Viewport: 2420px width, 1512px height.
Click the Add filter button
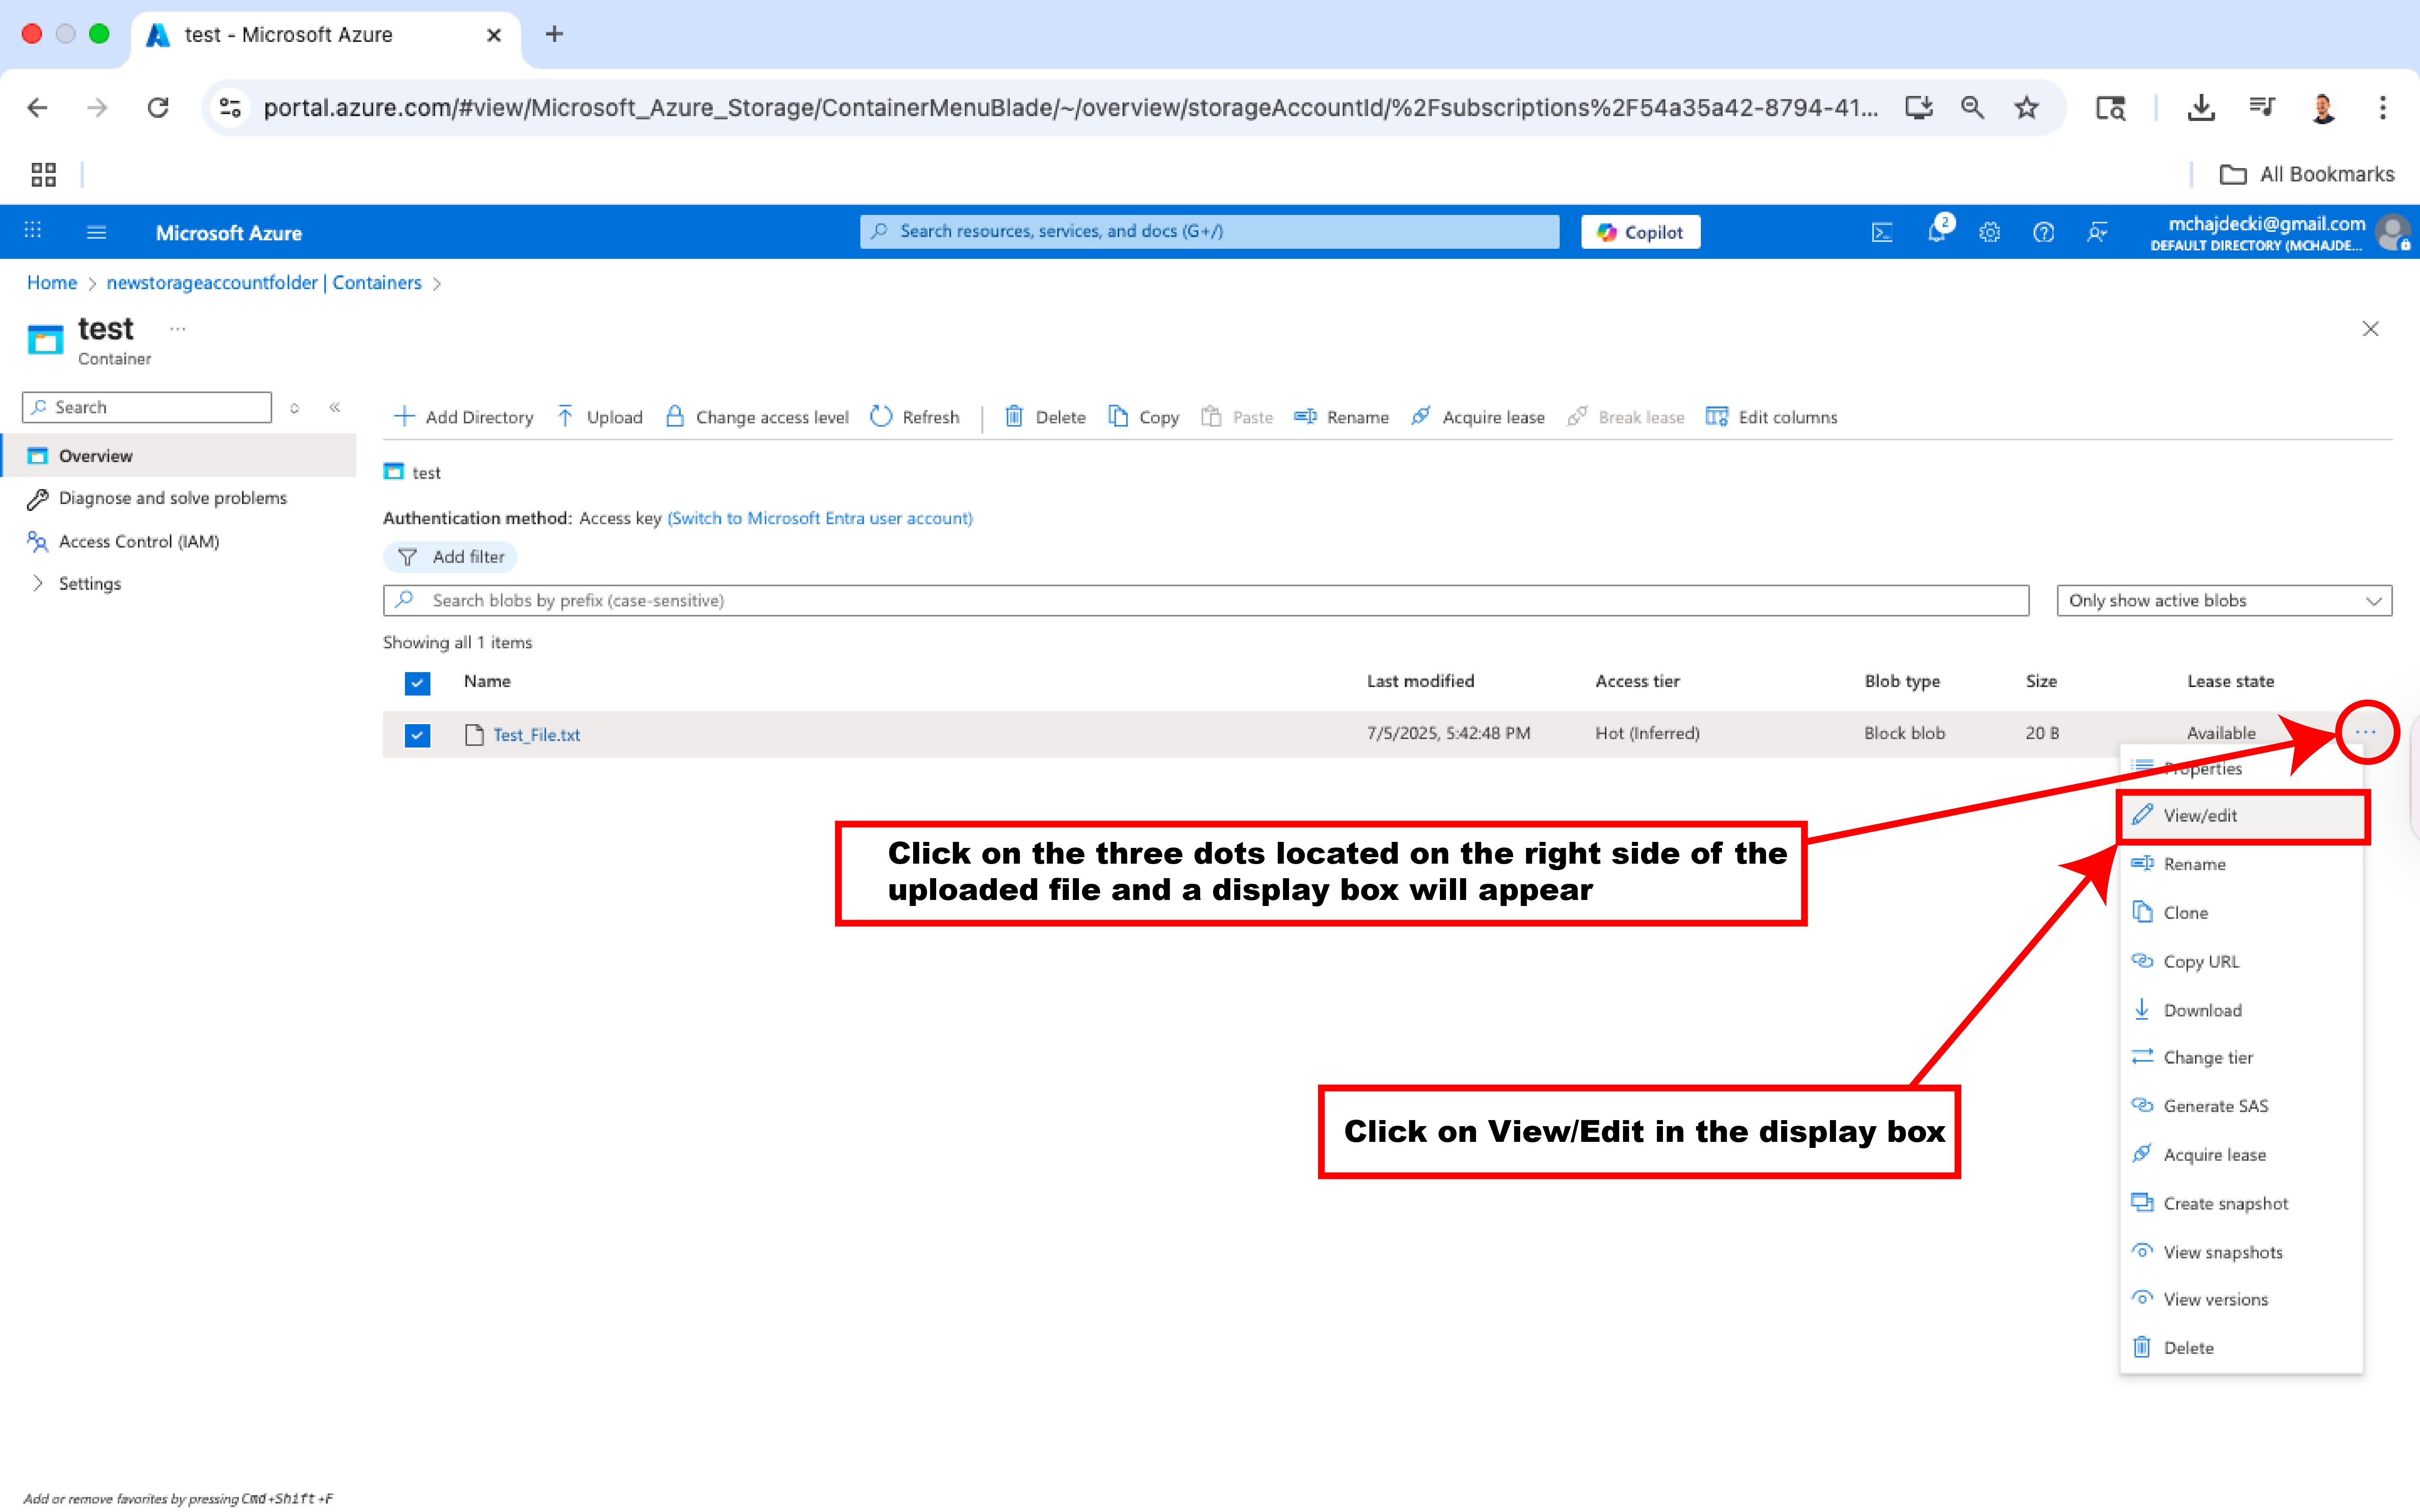pyautogui.click(x=450, y=557)
